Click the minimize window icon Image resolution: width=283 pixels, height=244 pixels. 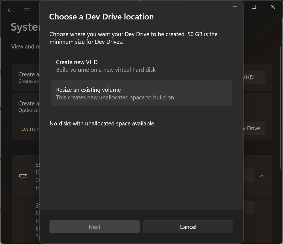point(235,7)
